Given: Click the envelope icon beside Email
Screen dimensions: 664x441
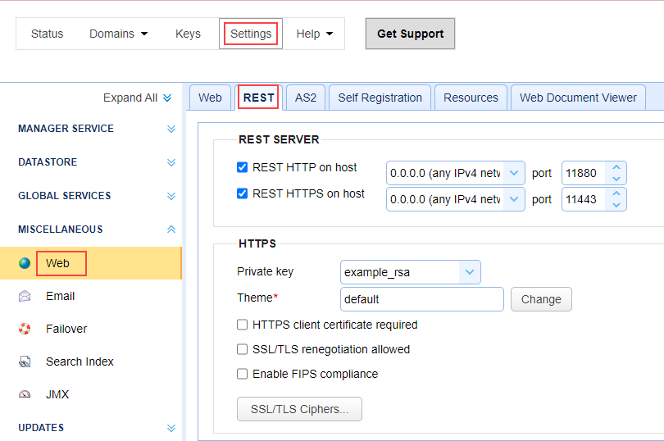Looking at the screenshot, I should point(25,296).
